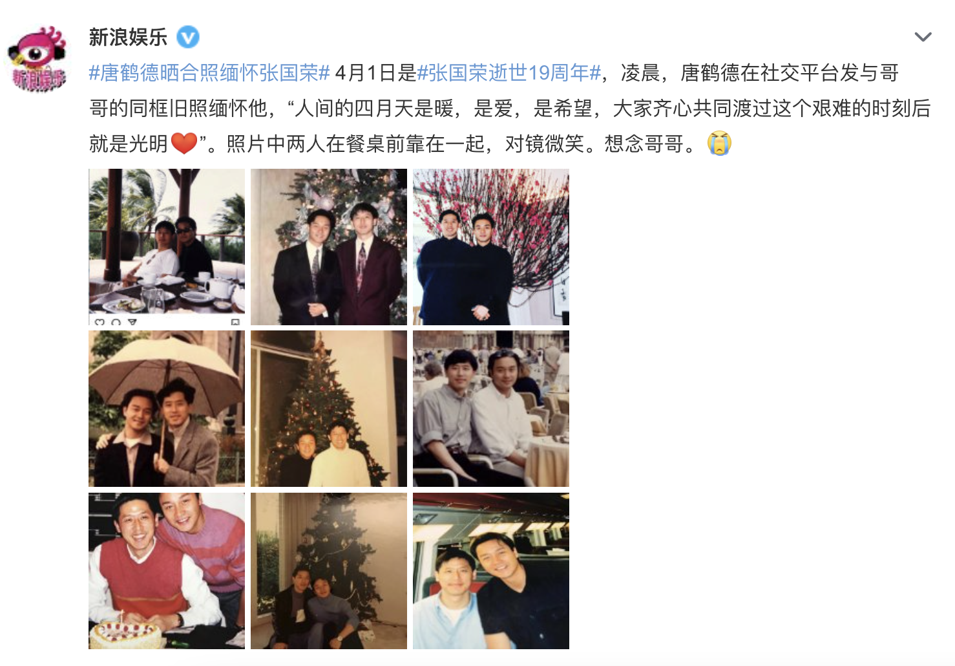Viewport: 955px width, 666px height.
Task: Open the tall Christmas tree photo
Action: click(x=329, y=409)
